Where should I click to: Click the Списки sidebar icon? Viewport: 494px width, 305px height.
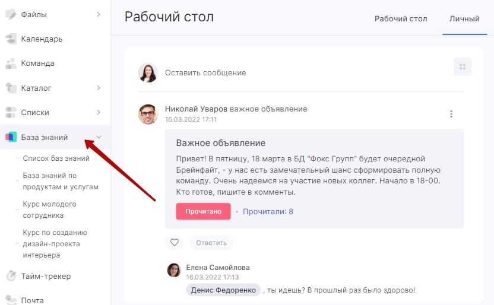click(11, 112)
